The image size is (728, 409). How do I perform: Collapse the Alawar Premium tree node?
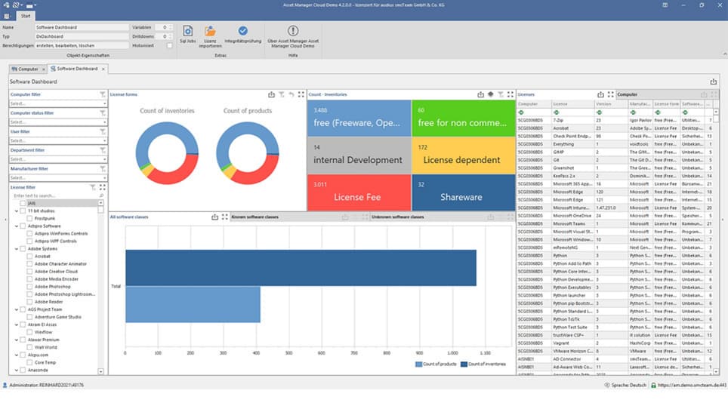click(x=17, y=340)
